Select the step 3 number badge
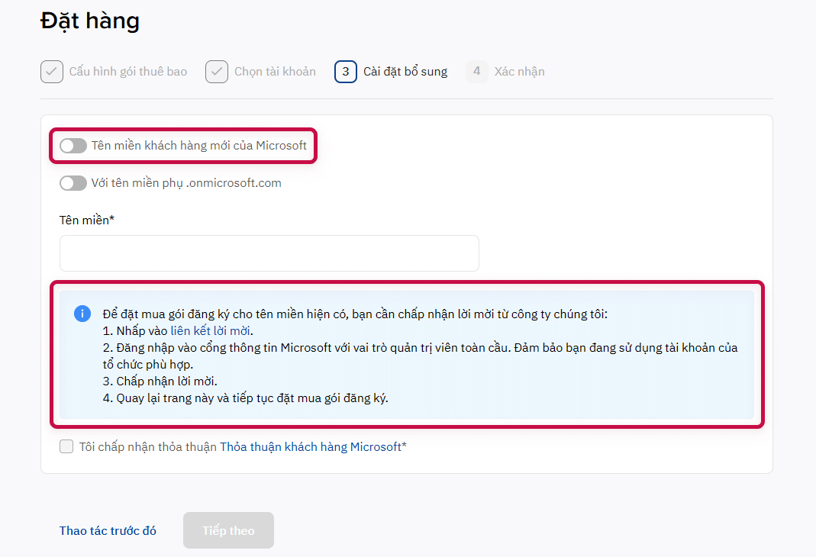 click(x=346, y=72)
